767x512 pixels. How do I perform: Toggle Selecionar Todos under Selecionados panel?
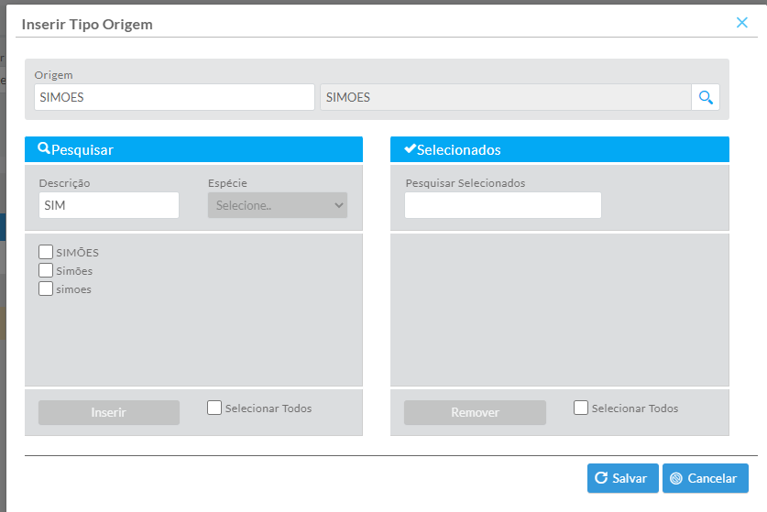coord(581,409)
